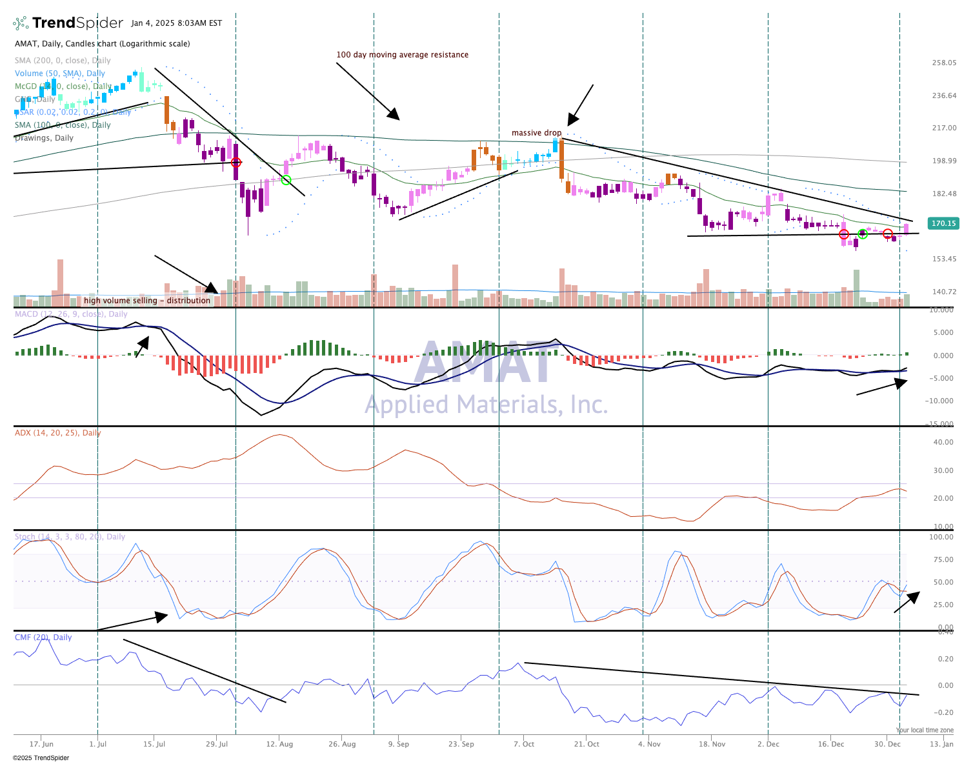Click the ADX (14, 20, 25) panel label
Image resolution: width=973 pixels, height=764 pixels.
tap(57, 433)
